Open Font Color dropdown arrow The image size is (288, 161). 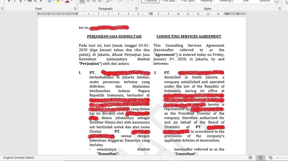pyautogui.click(x=71, y=1)
